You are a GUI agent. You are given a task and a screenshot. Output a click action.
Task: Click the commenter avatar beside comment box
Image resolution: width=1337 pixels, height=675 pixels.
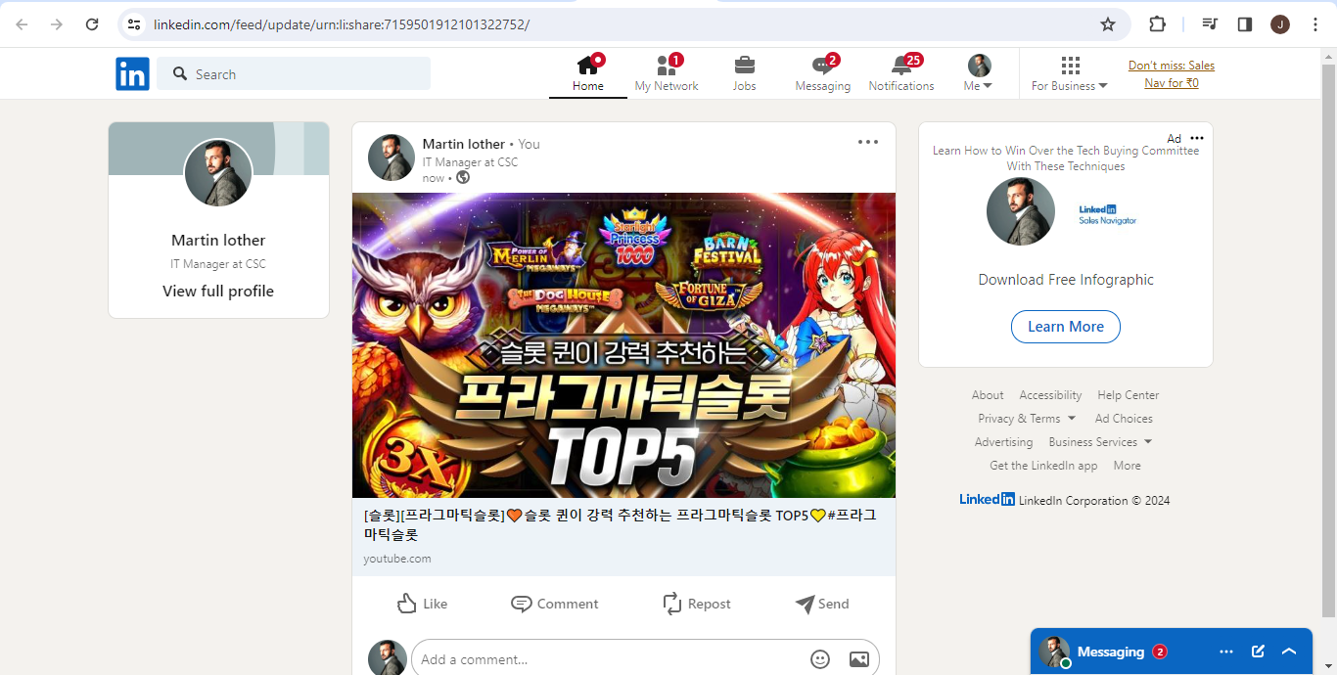388,658
